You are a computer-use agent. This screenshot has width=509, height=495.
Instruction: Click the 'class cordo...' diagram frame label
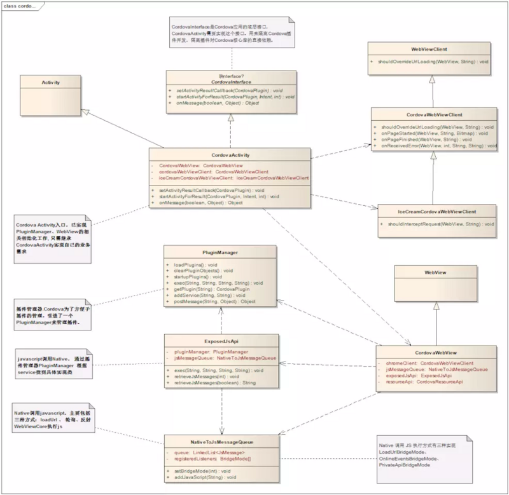click(x=20, y=6)
